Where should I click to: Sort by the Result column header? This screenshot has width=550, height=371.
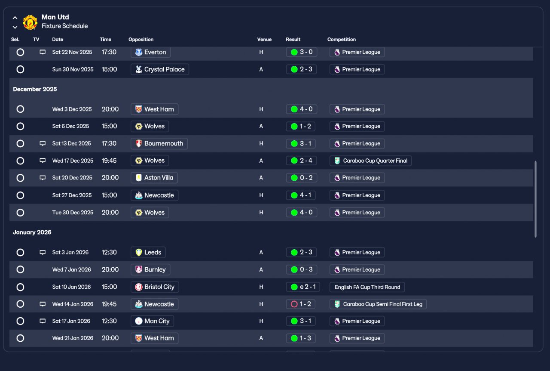[x=293, y=40]
